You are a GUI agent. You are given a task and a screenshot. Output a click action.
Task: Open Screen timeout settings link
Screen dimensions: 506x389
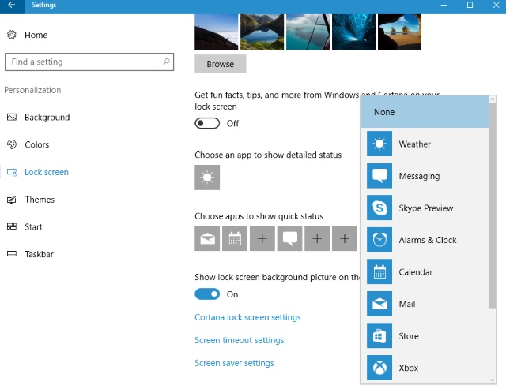coord(239,340)
